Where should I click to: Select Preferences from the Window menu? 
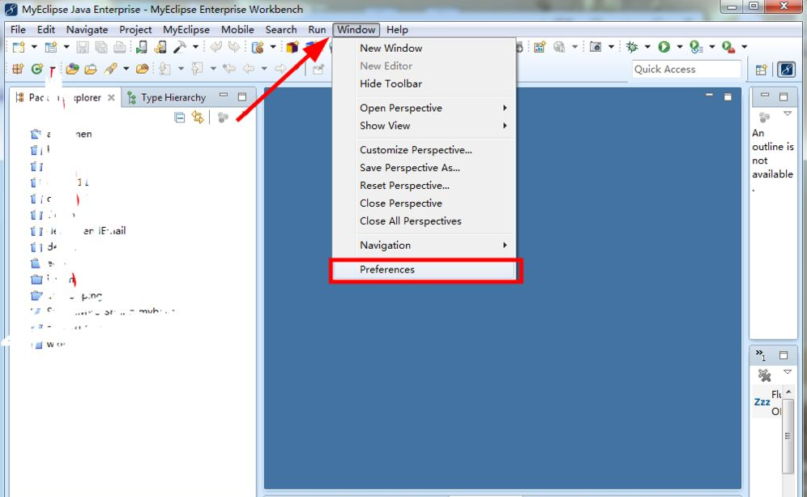tap(424, 269)
